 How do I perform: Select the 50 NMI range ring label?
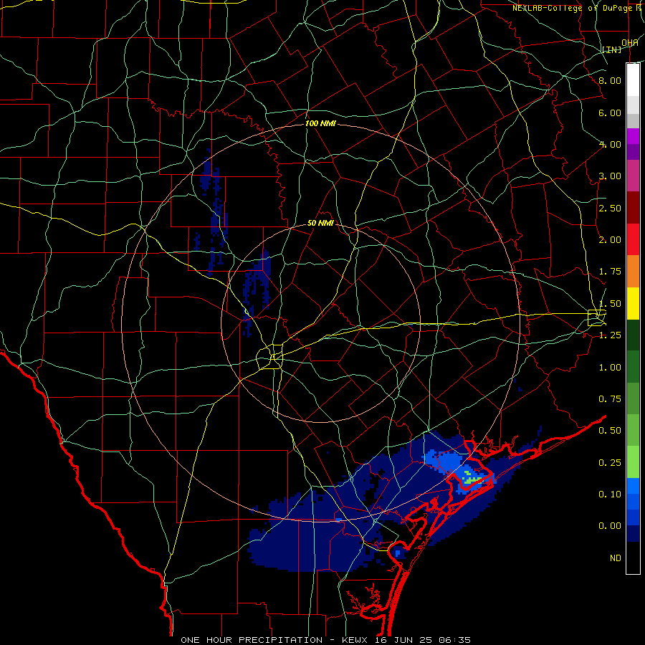(320, 224)
